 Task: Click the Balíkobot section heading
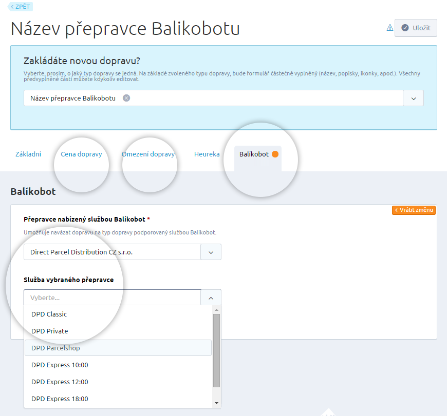[x=33, y=191]
